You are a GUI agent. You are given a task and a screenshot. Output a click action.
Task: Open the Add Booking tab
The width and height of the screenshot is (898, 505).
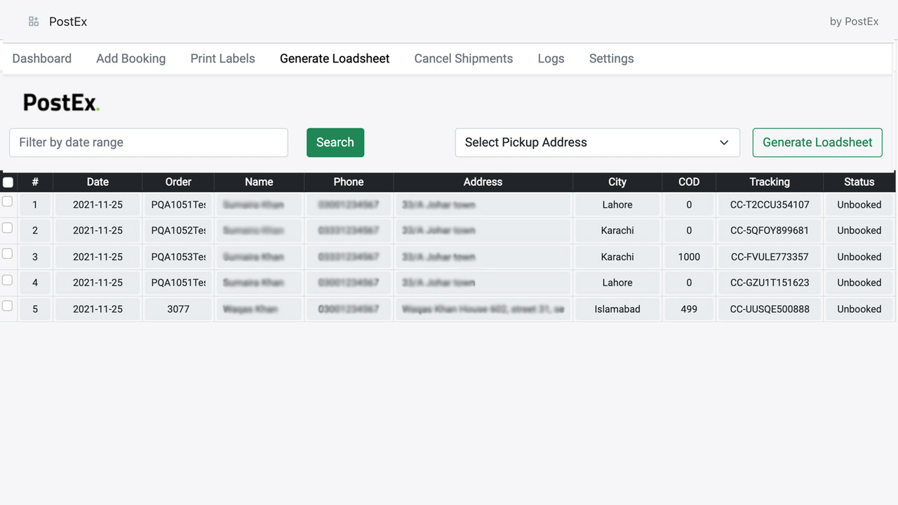pos(130,58)
